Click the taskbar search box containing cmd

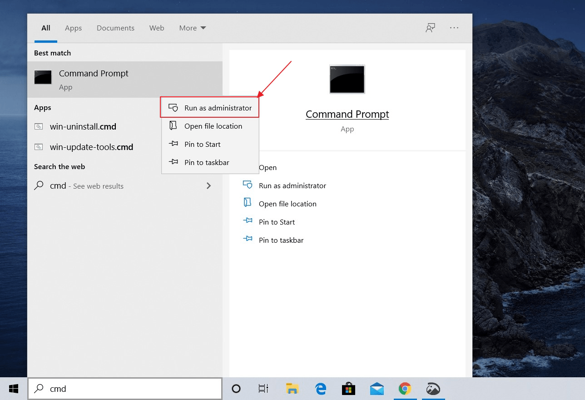click(125, 389)
